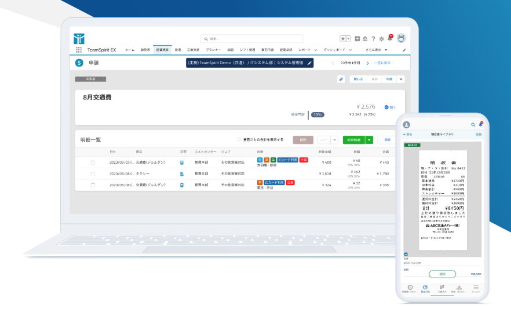Switch to the 経費精算 tab

click(x=162, y=50)
